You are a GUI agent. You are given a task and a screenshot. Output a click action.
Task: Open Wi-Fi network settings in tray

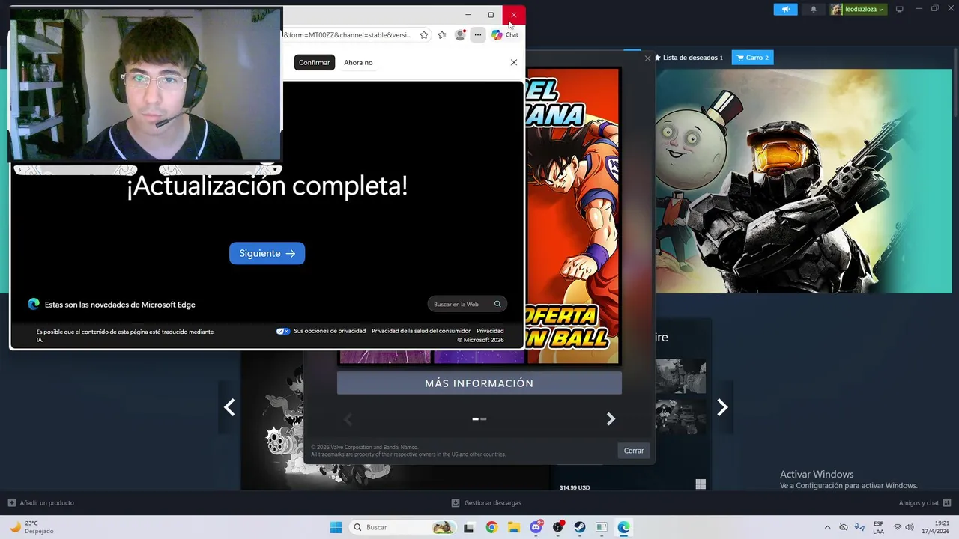(x=897, y=527)
